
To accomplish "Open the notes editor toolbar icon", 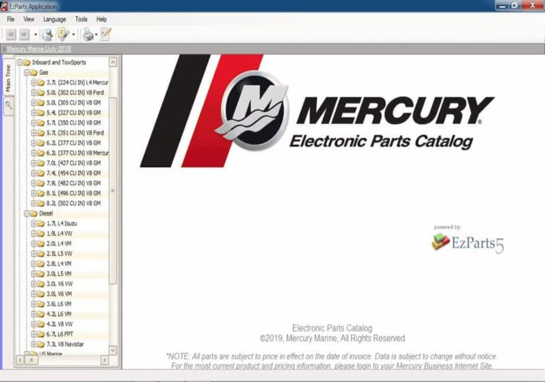I will pyautogui.click(x=105, y=34).
